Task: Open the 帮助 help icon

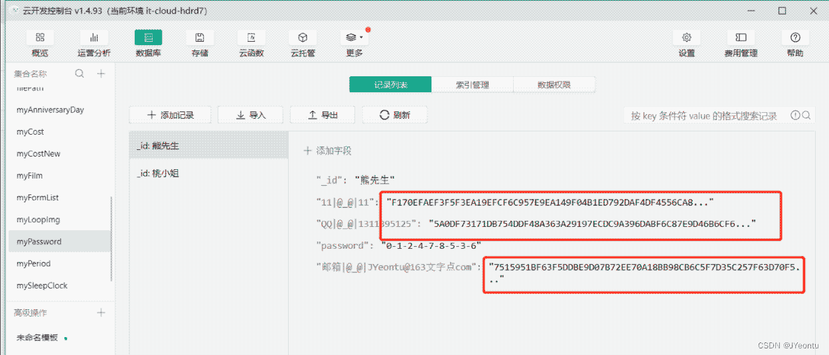Action: point(795,38)
